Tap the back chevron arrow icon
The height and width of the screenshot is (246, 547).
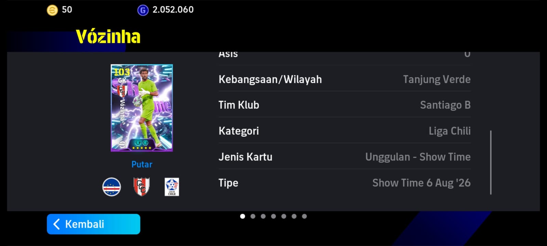[x=57, y=224]
